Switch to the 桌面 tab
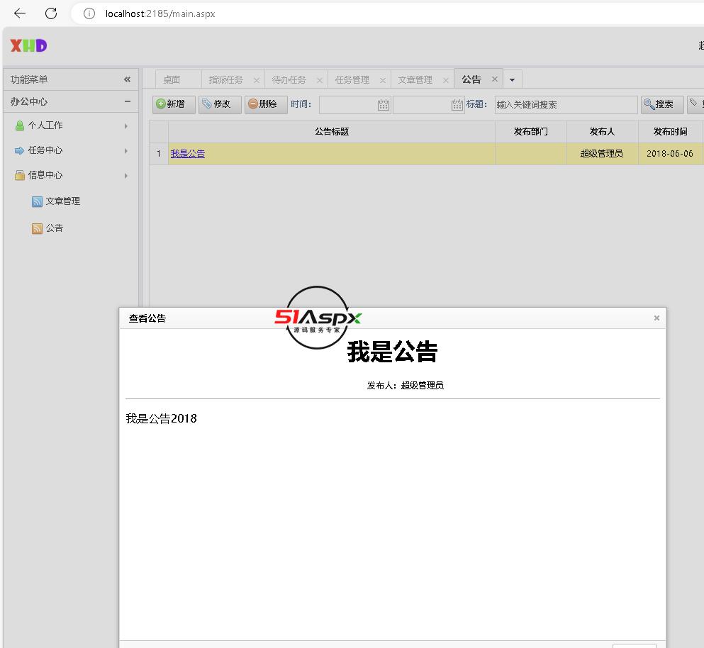The height and width of the screenshot is (648, 704). (172, 80)
